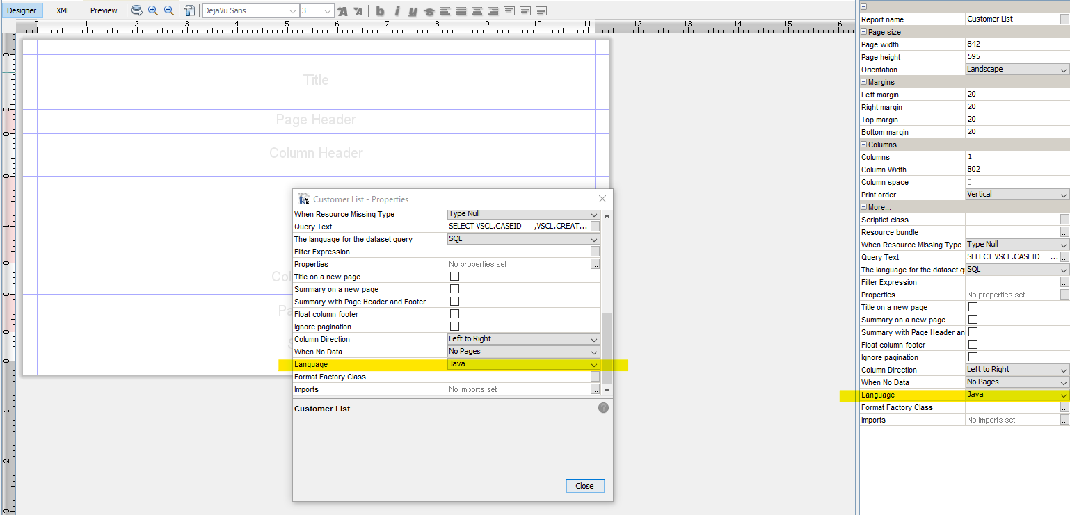Align text to bottom
1086x515 pixels.
click(x=541, y=11)
